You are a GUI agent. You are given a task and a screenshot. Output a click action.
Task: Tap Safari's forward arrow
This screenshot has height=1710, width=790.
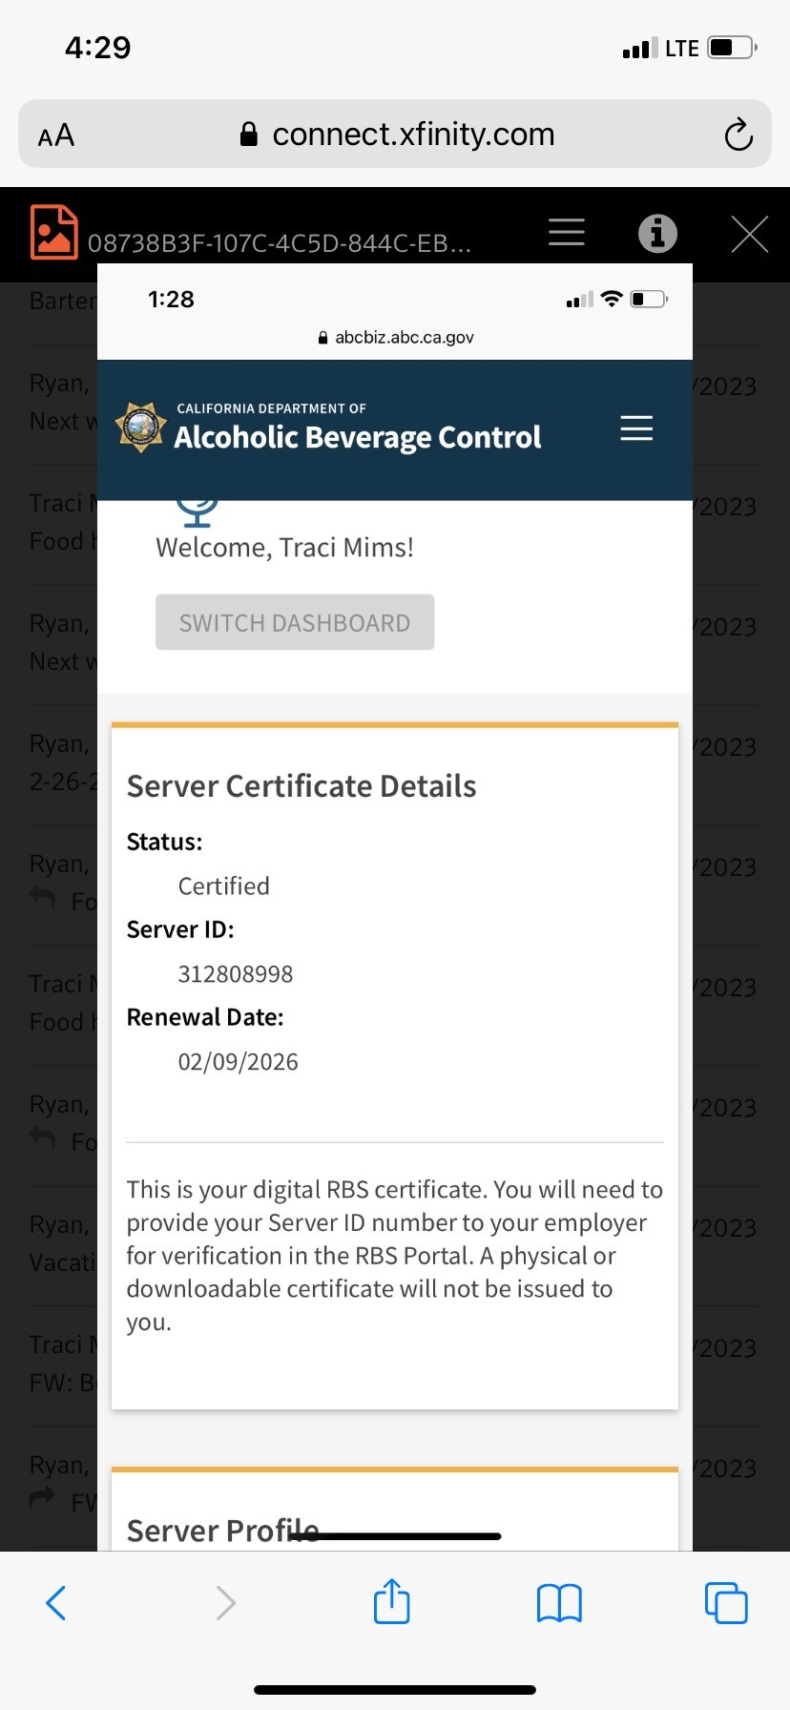[x=225, y=1602]
